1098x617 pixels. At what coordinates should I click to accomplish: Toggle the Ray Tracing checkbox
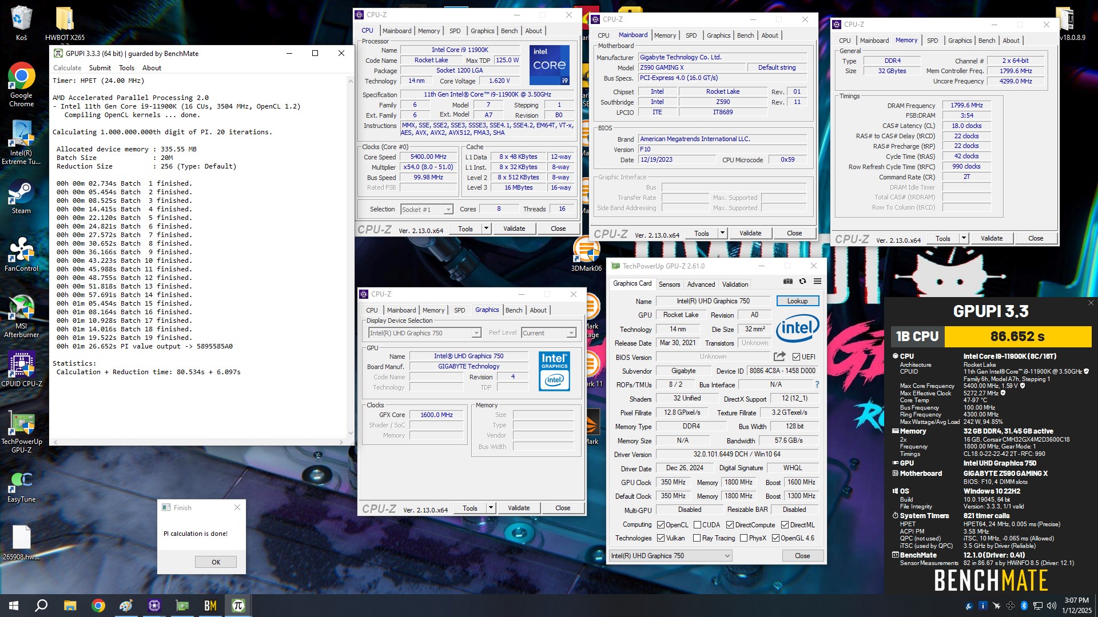(x=697, y=538)
